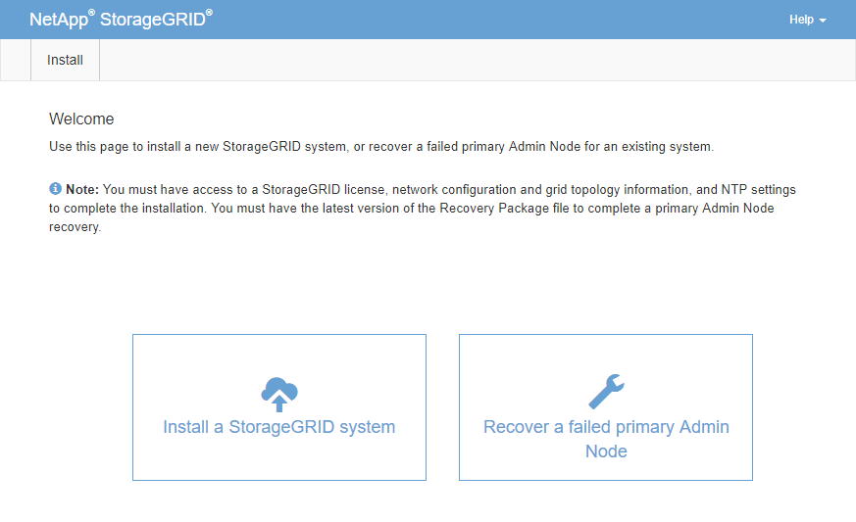Select the empty tab cell left of Install

[x=16, y=60]
